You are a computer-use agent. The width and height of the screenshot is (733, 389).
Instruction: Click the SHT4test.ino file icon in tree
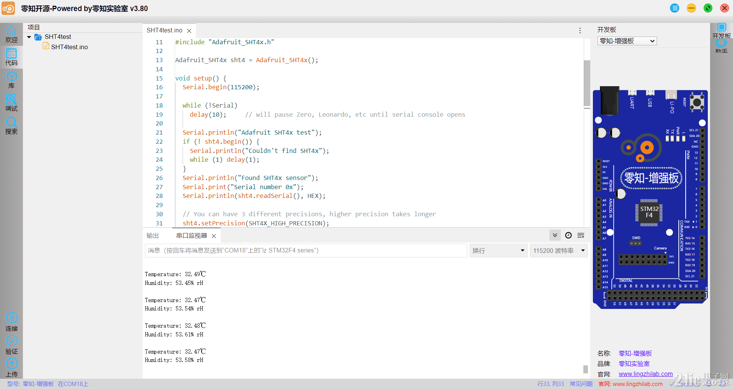pyautogui.click(x=46, y=46)
